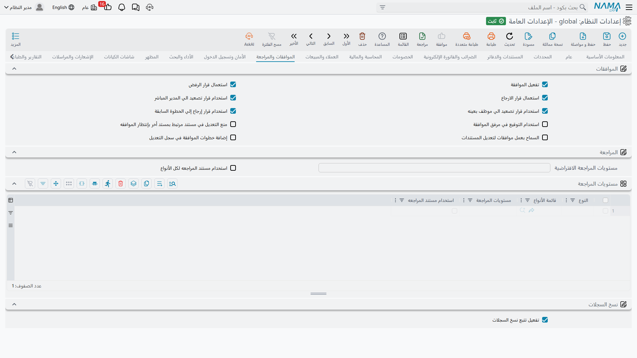637x358 pixels.
Task: Enable استخدام مستند المراجعة لكل الأنواع
Action: 233,168
